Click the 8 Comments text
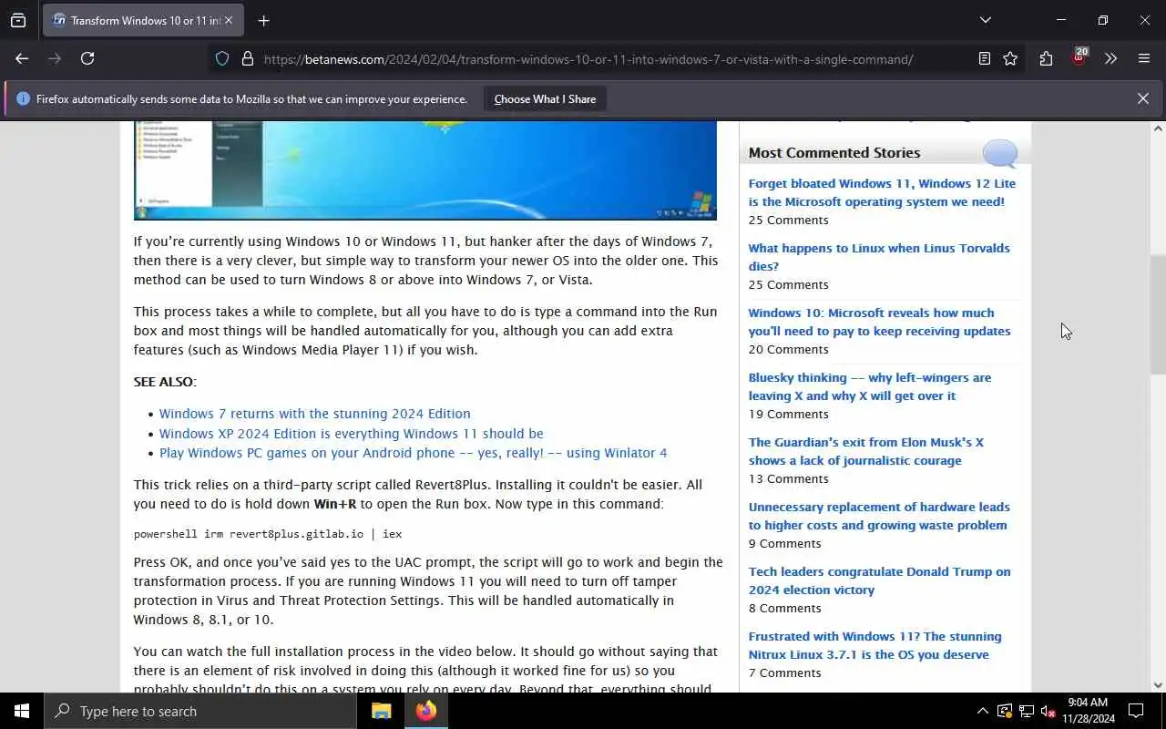The width and height of the screenshot is (1166, 729). (x=784, y=608)
